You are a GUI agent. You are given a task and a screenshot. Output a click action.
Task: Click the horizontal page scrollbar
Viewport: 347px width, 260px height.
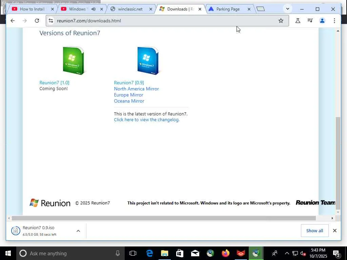(164, 218)
